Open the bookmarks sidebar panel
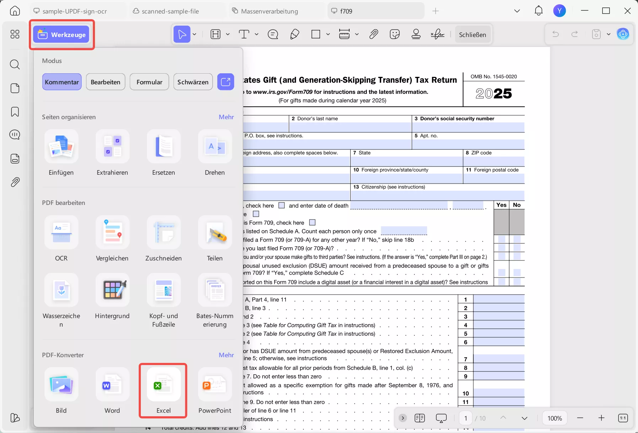Image resolution: width=638 pixels, height=433 pixels. click(15, 112)
